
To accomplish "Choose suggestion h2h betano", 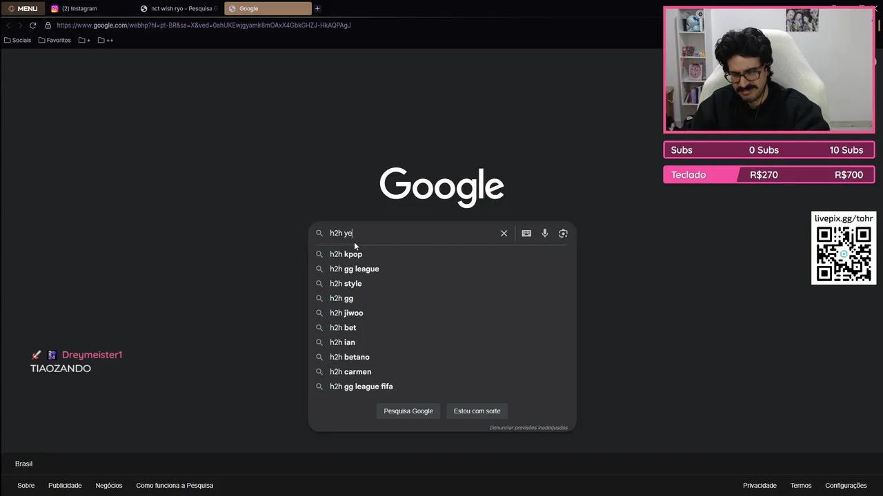I will [441, 357].
